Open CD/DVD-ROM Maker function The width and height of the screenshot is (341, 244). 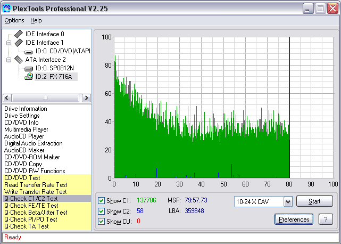point(32,157)
